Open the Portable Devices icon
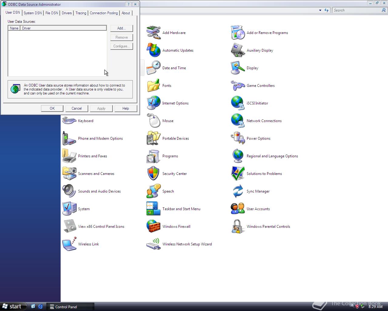 (153, 138)
